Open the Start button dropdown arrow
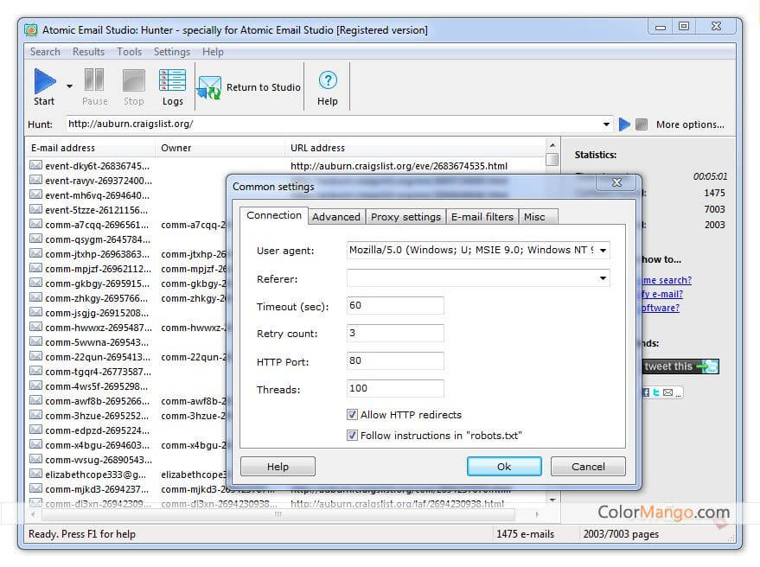Image resolution: width=760 pixels, height=567 pixels. click(69, 86)
